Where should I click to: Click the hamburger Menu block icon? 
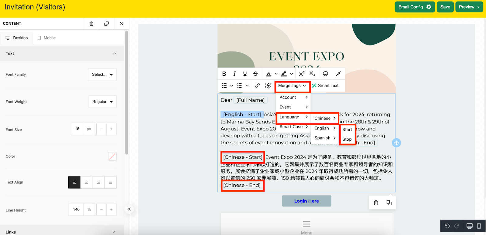click(x=306, y=224)
